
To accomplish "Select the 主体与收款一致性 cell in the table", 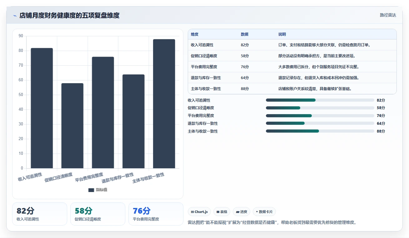I will tap(206, 89).
